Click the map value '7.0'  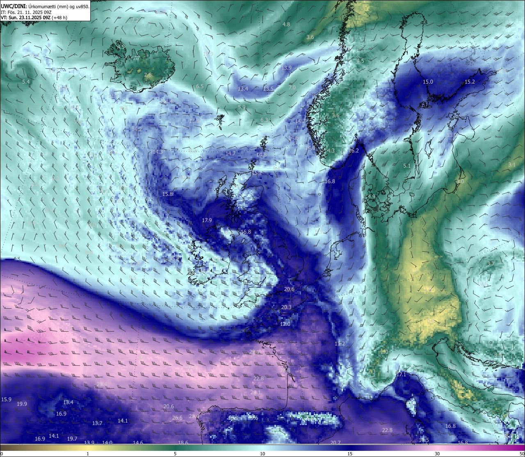tap(292, 88)
